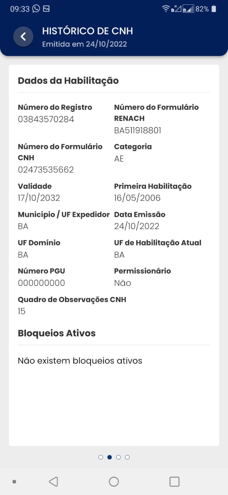
Task: Tap the Wi-Fi status icon
Action: coord(166,9)
